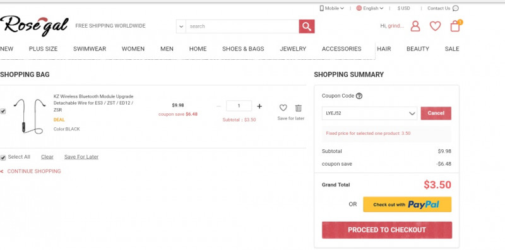Screen dimensions: 505x250
Task: Open the SALE menu
Action: click(x=452, y=49)
